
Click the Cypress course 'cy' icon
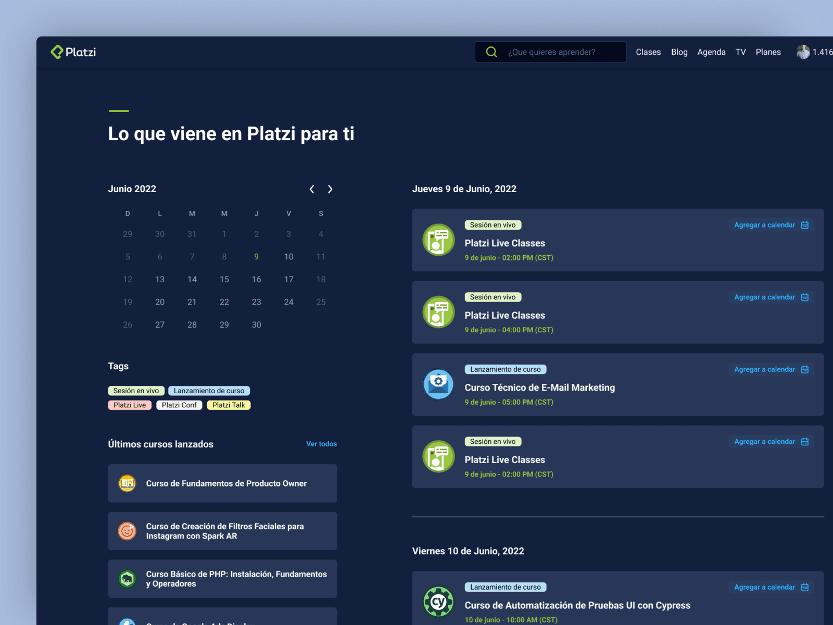tap(438, 602)
